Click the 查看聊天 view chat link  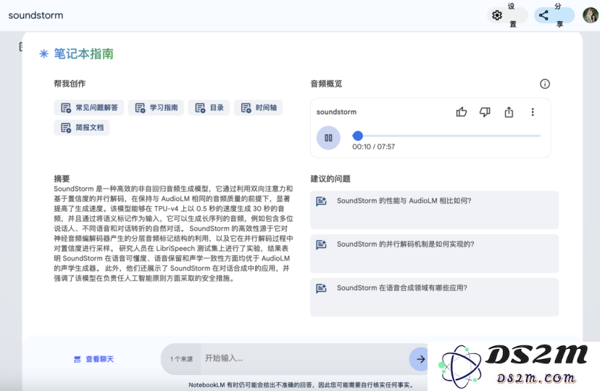[x=93, y=359]
